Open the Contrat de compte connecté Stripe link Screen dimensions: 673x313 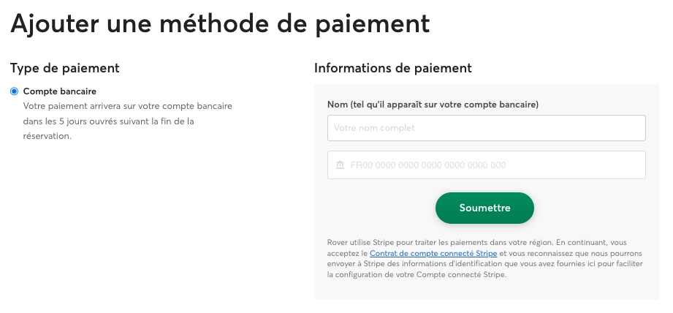click(433, 253)
